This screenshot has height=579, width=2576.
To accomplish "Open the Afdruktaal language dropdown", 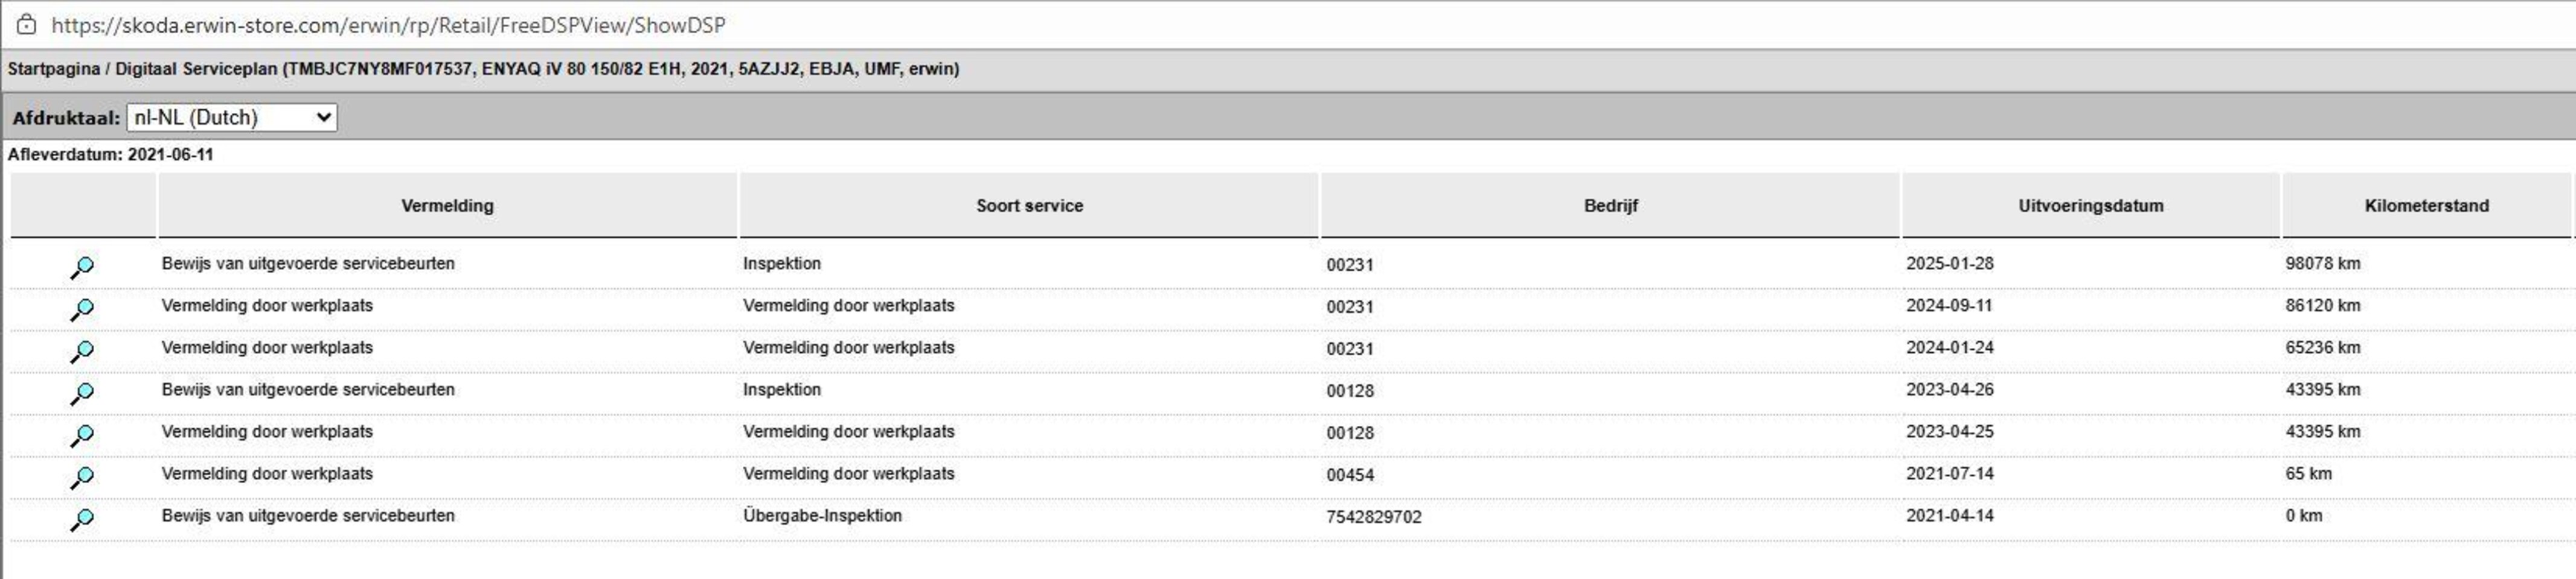I will click(231, 118).
